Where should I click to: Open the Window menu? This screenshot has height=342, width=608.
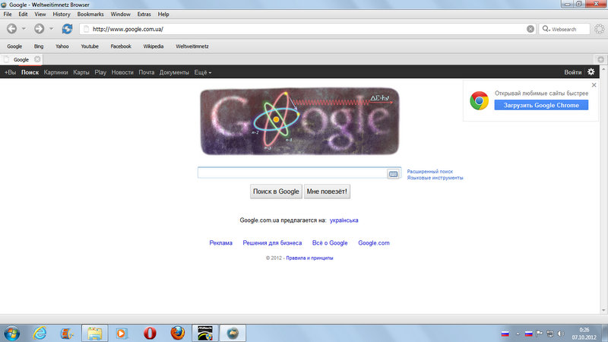pyautogui.click(x=120, y=14)
